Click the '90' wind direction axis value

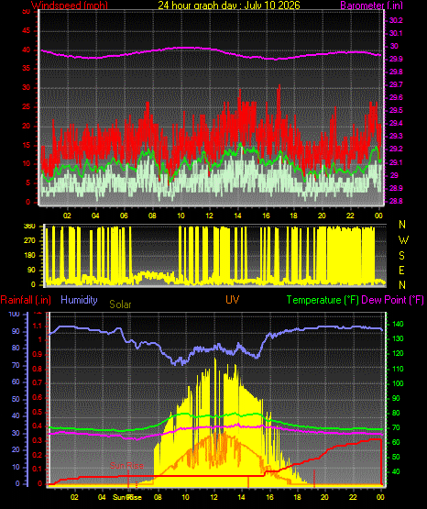point(31,271)
